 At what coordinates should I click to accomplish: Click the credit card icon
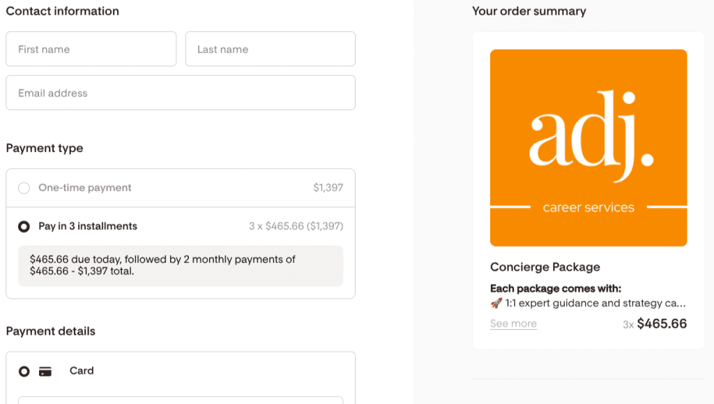pyautogui.click(x=45, y=371)
